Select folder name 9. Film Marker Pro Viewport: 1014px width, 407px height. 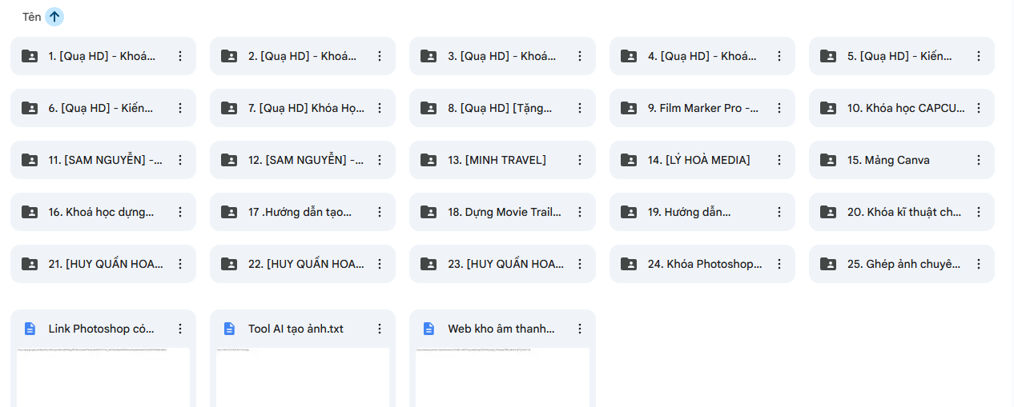703,108
